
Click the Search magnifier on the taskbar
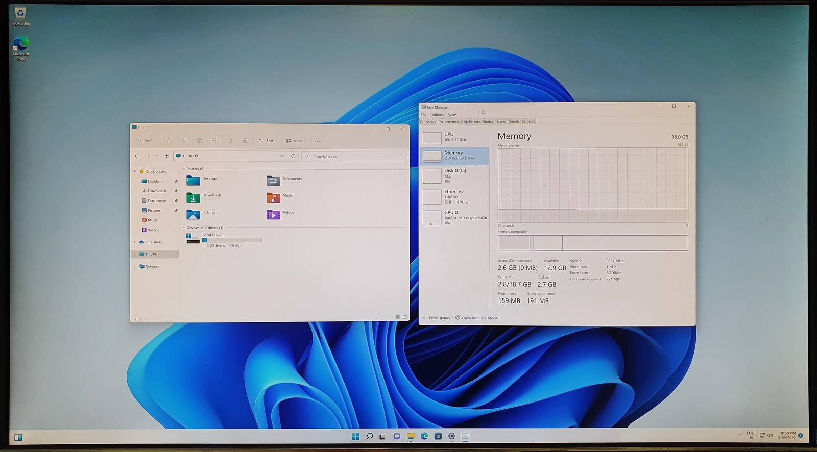pos(369,436)
